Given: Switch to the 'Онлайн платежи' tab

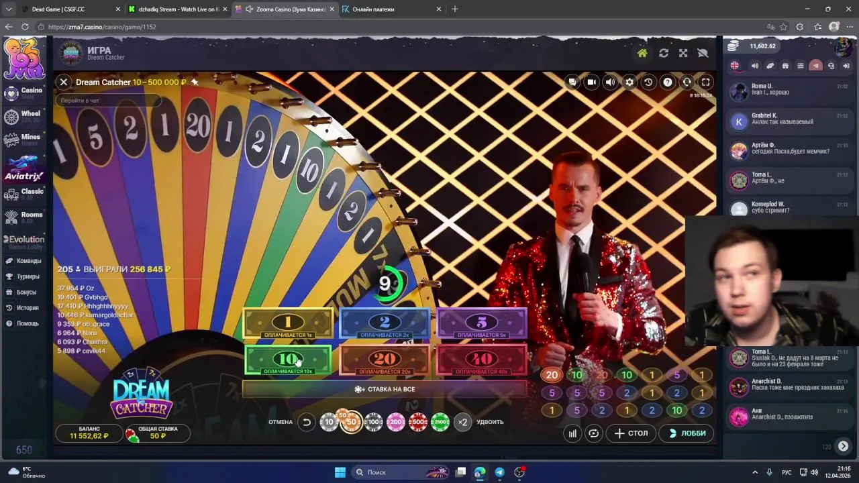Looking at the screenshot, I should point(391,9).
